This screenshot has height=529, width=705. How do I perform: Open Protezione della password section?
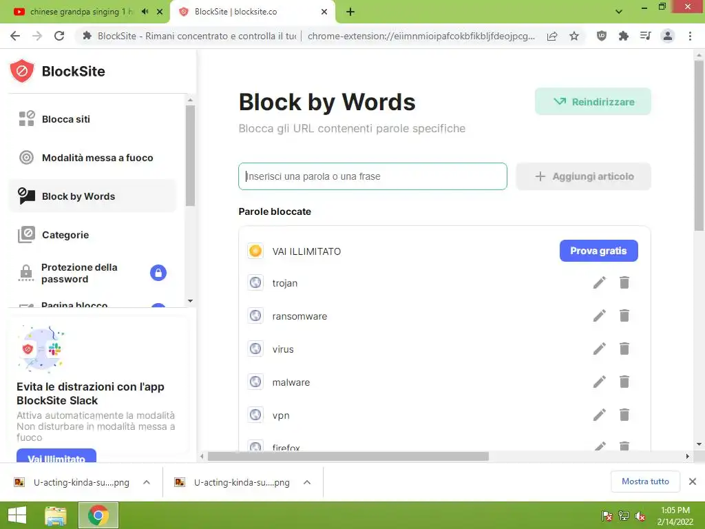(x=92, y=273)
